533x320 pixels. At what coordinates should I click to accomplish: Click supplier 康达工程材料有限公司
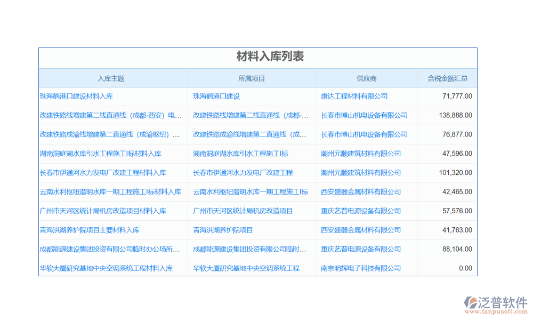(x=354, y=97)
